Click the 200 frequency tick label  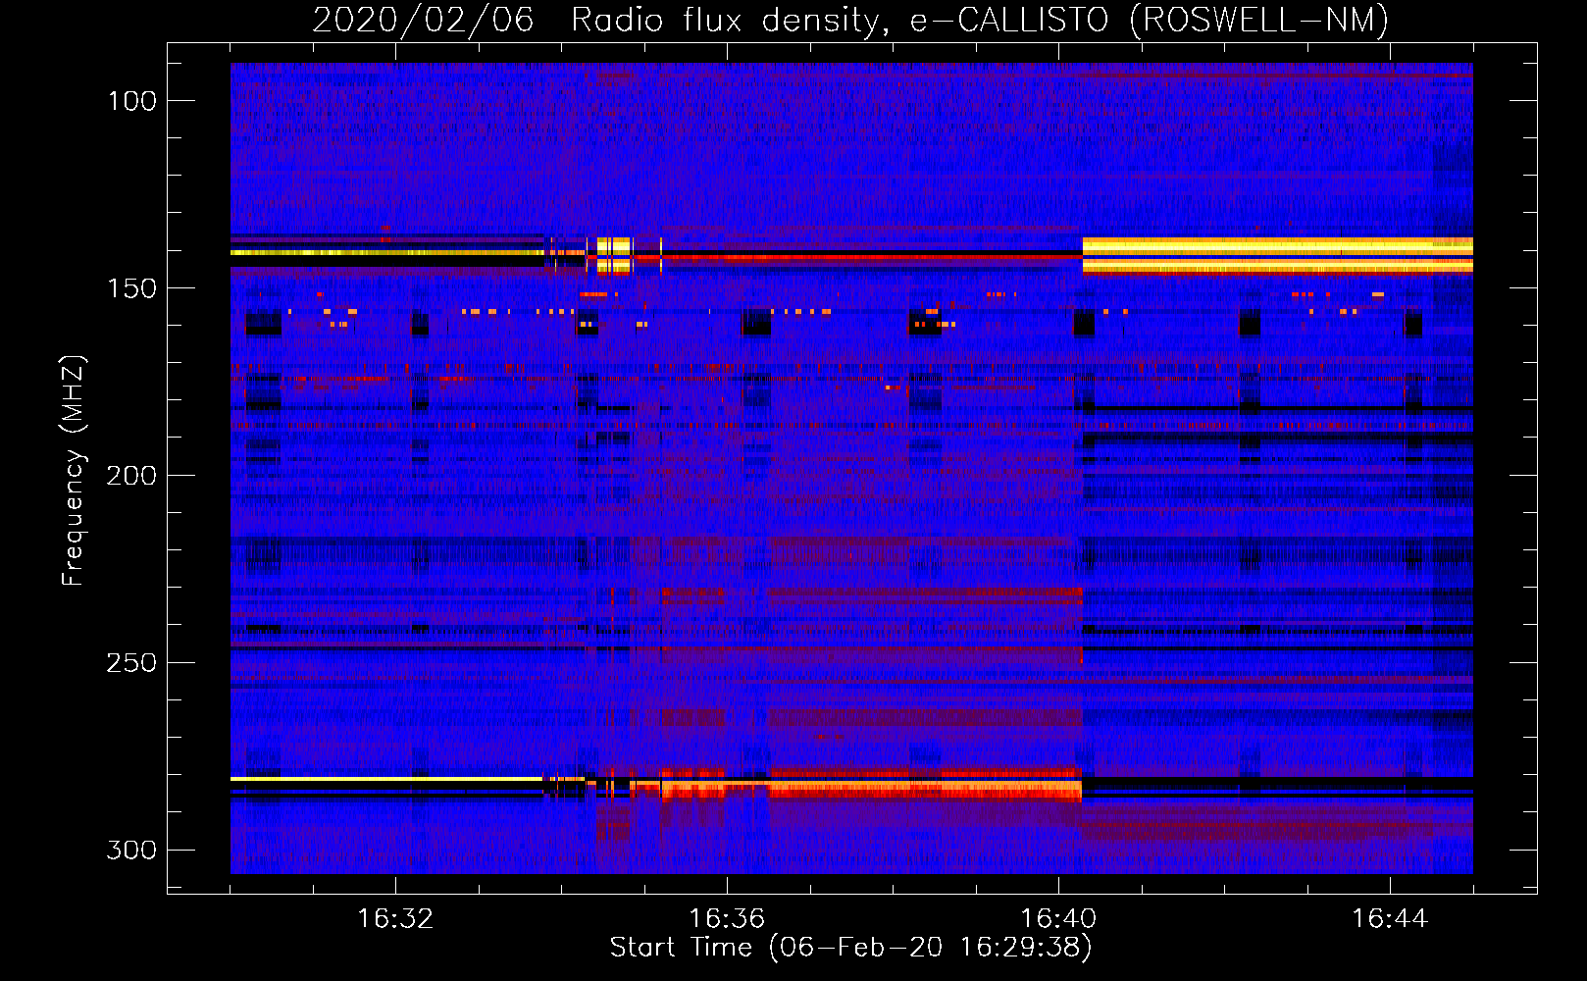coord(132,476)
